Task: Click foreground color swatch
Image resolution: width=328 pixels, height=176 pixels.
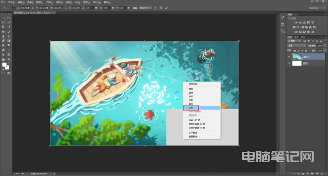Action: coord(4,65)
